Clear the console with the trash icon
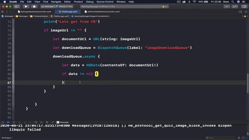Screen dimensions: 249x140 click(x=239, y=138)
